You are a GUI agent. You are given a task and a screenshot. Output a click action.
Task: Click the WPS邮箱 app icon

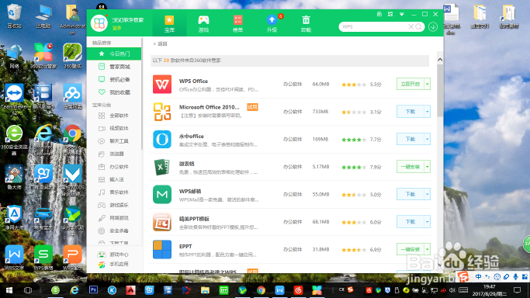162,194
